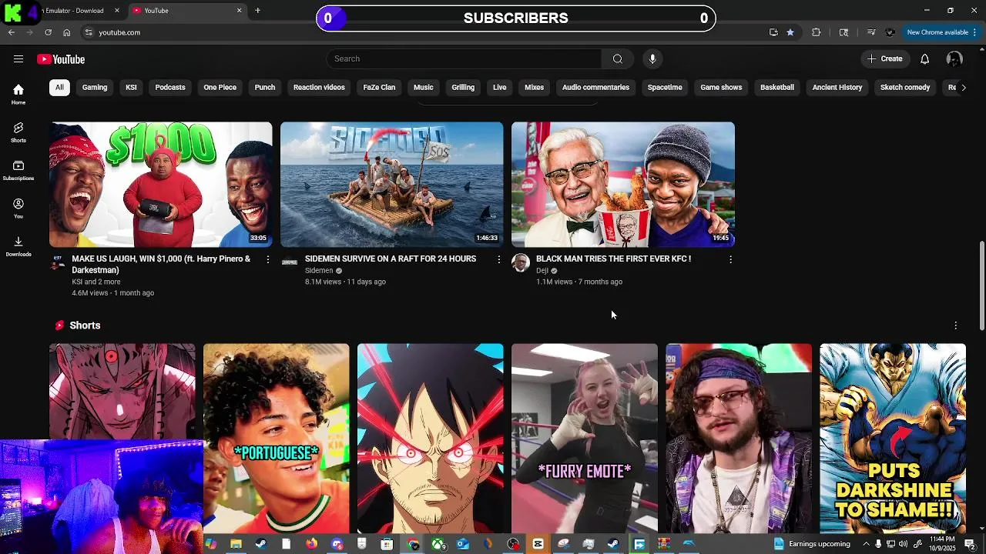Click the YouTube logo
986x554 pixels.
61,59
